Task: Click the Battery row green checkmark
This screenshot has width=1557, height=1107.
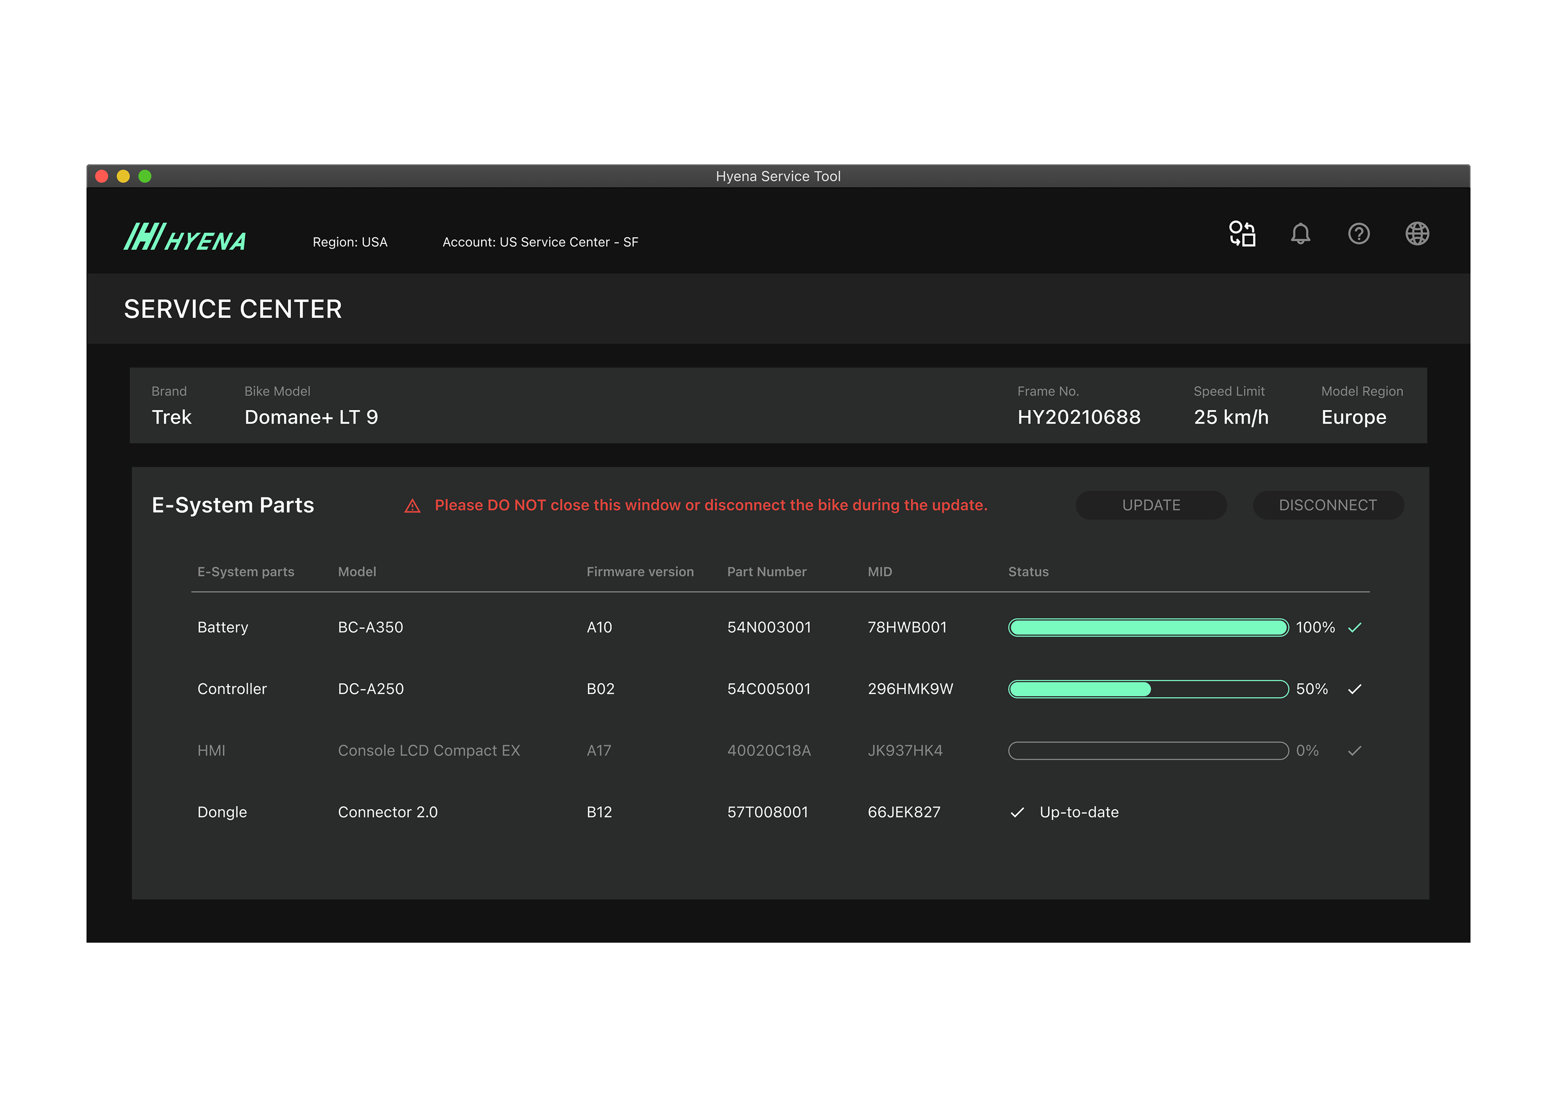Action: point(1354,627)
